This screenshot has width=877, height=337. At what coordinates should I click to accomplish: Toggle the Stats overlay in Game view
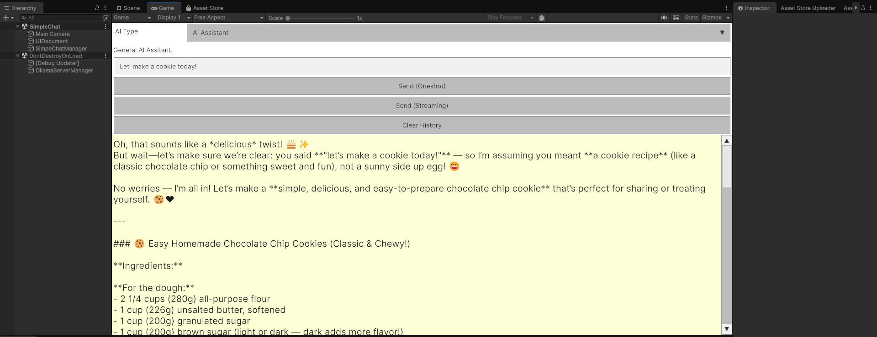pyautogui.click(x=691, y=18)
